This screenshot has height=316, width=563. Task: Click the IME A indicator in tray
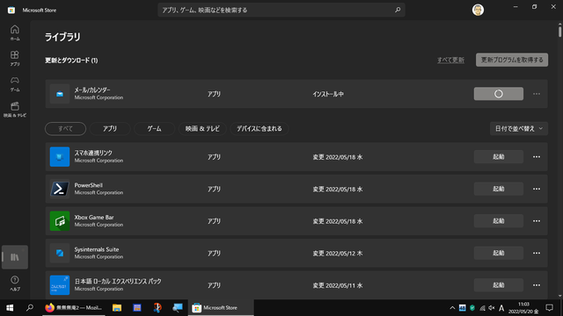501,308
